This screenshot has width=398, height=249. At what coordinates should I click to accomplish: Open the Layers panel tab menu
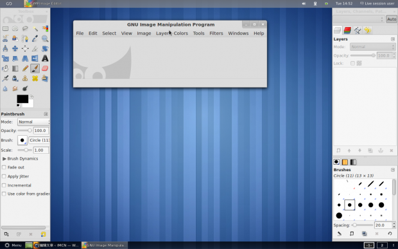[x=393, y=39]
